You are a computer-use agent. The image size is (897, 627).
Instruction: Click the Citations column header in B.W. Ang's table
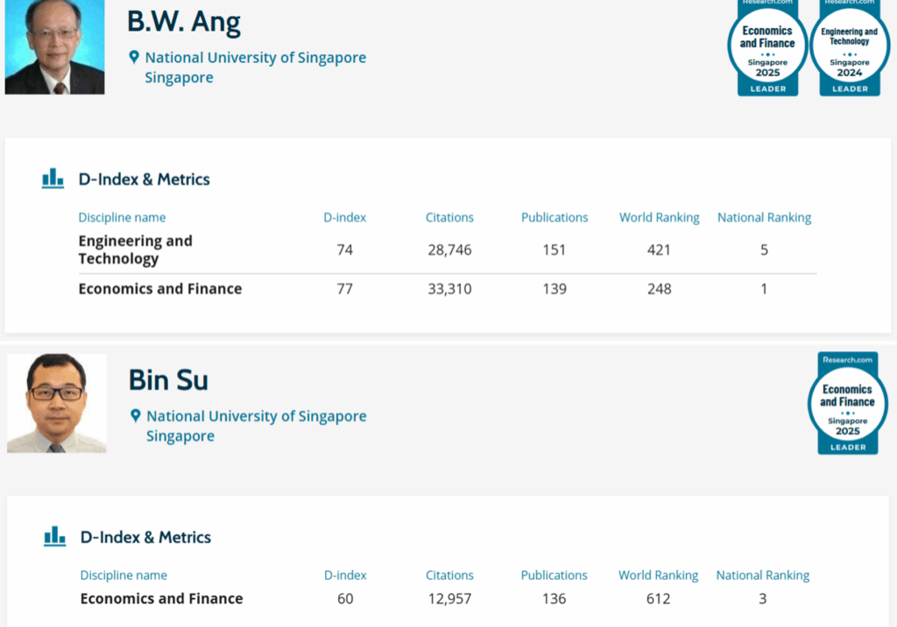click(449, 217)
